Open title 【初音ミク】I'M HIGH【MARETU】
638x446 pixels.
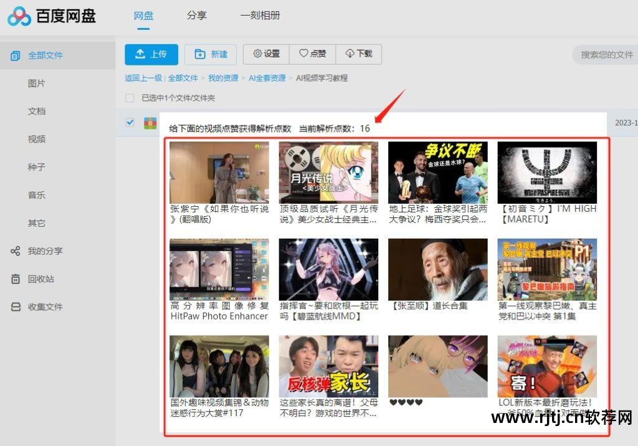(547, 214)
